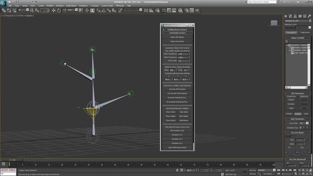Click the Rectangular Selection Region icon

(x=43, y=10)
